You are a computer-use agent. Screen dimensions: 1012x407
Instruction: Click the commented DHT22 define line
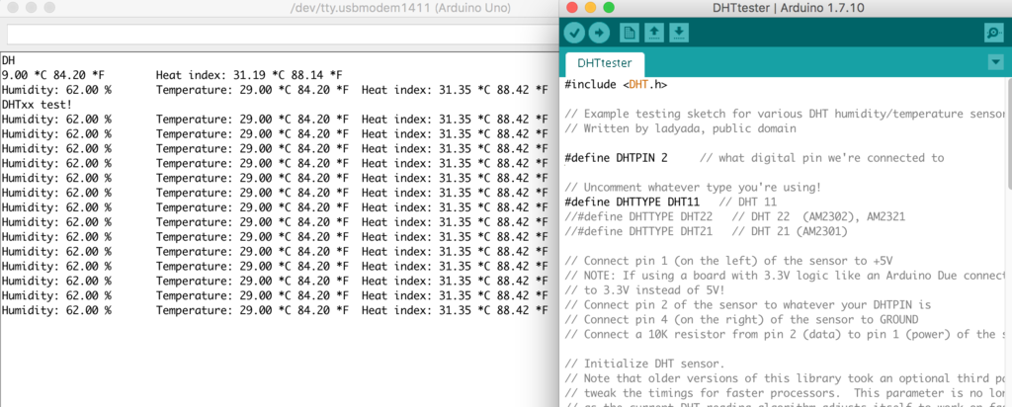(x=734, y=217)
